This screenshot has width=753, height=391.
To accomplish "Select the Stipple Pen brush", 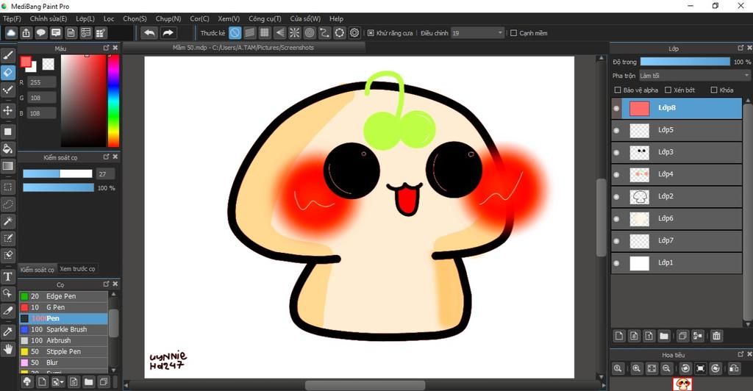I will pos(63,351).
